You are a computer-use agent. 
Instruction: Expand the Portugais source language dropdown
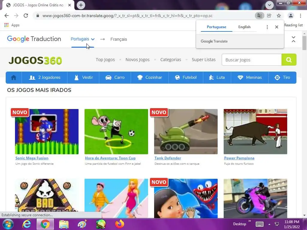(83, 39)
